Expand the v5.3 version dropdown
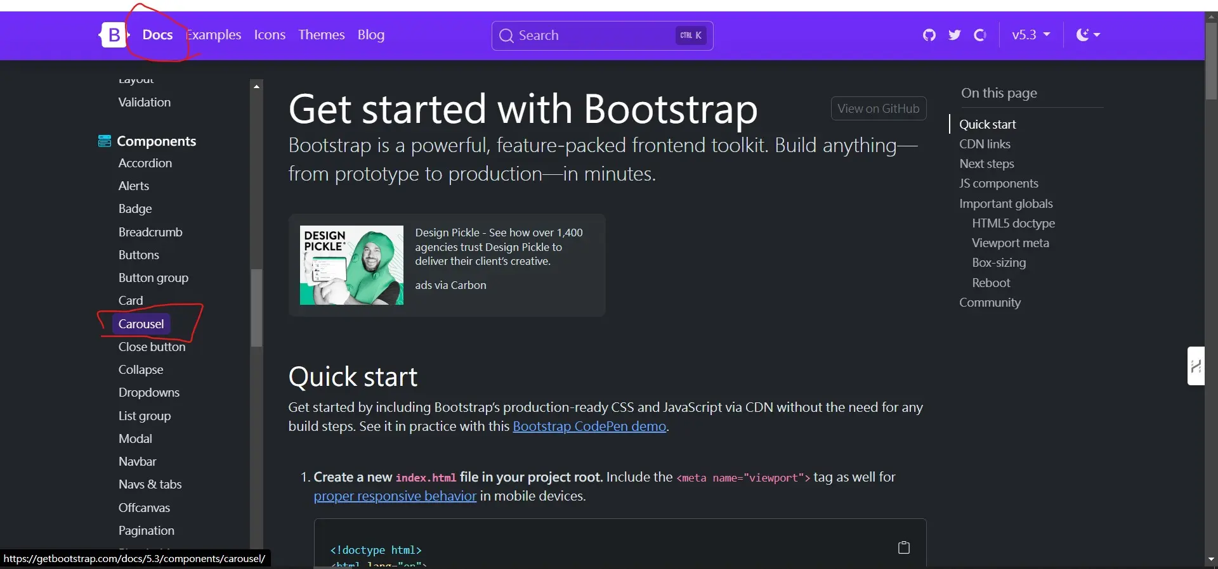 click(1031, 35)
